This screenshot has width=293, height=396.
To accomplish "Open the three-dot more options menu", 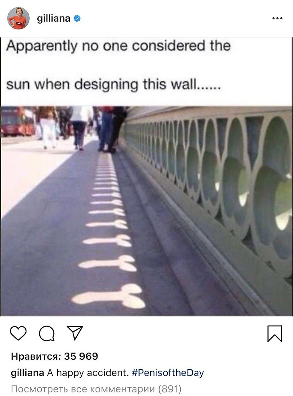I will tap(277, 18).
